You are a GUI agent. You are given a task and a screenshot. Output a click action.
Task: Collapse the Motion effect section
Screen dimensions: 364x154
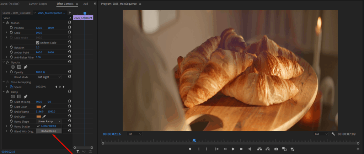(4, 23)
